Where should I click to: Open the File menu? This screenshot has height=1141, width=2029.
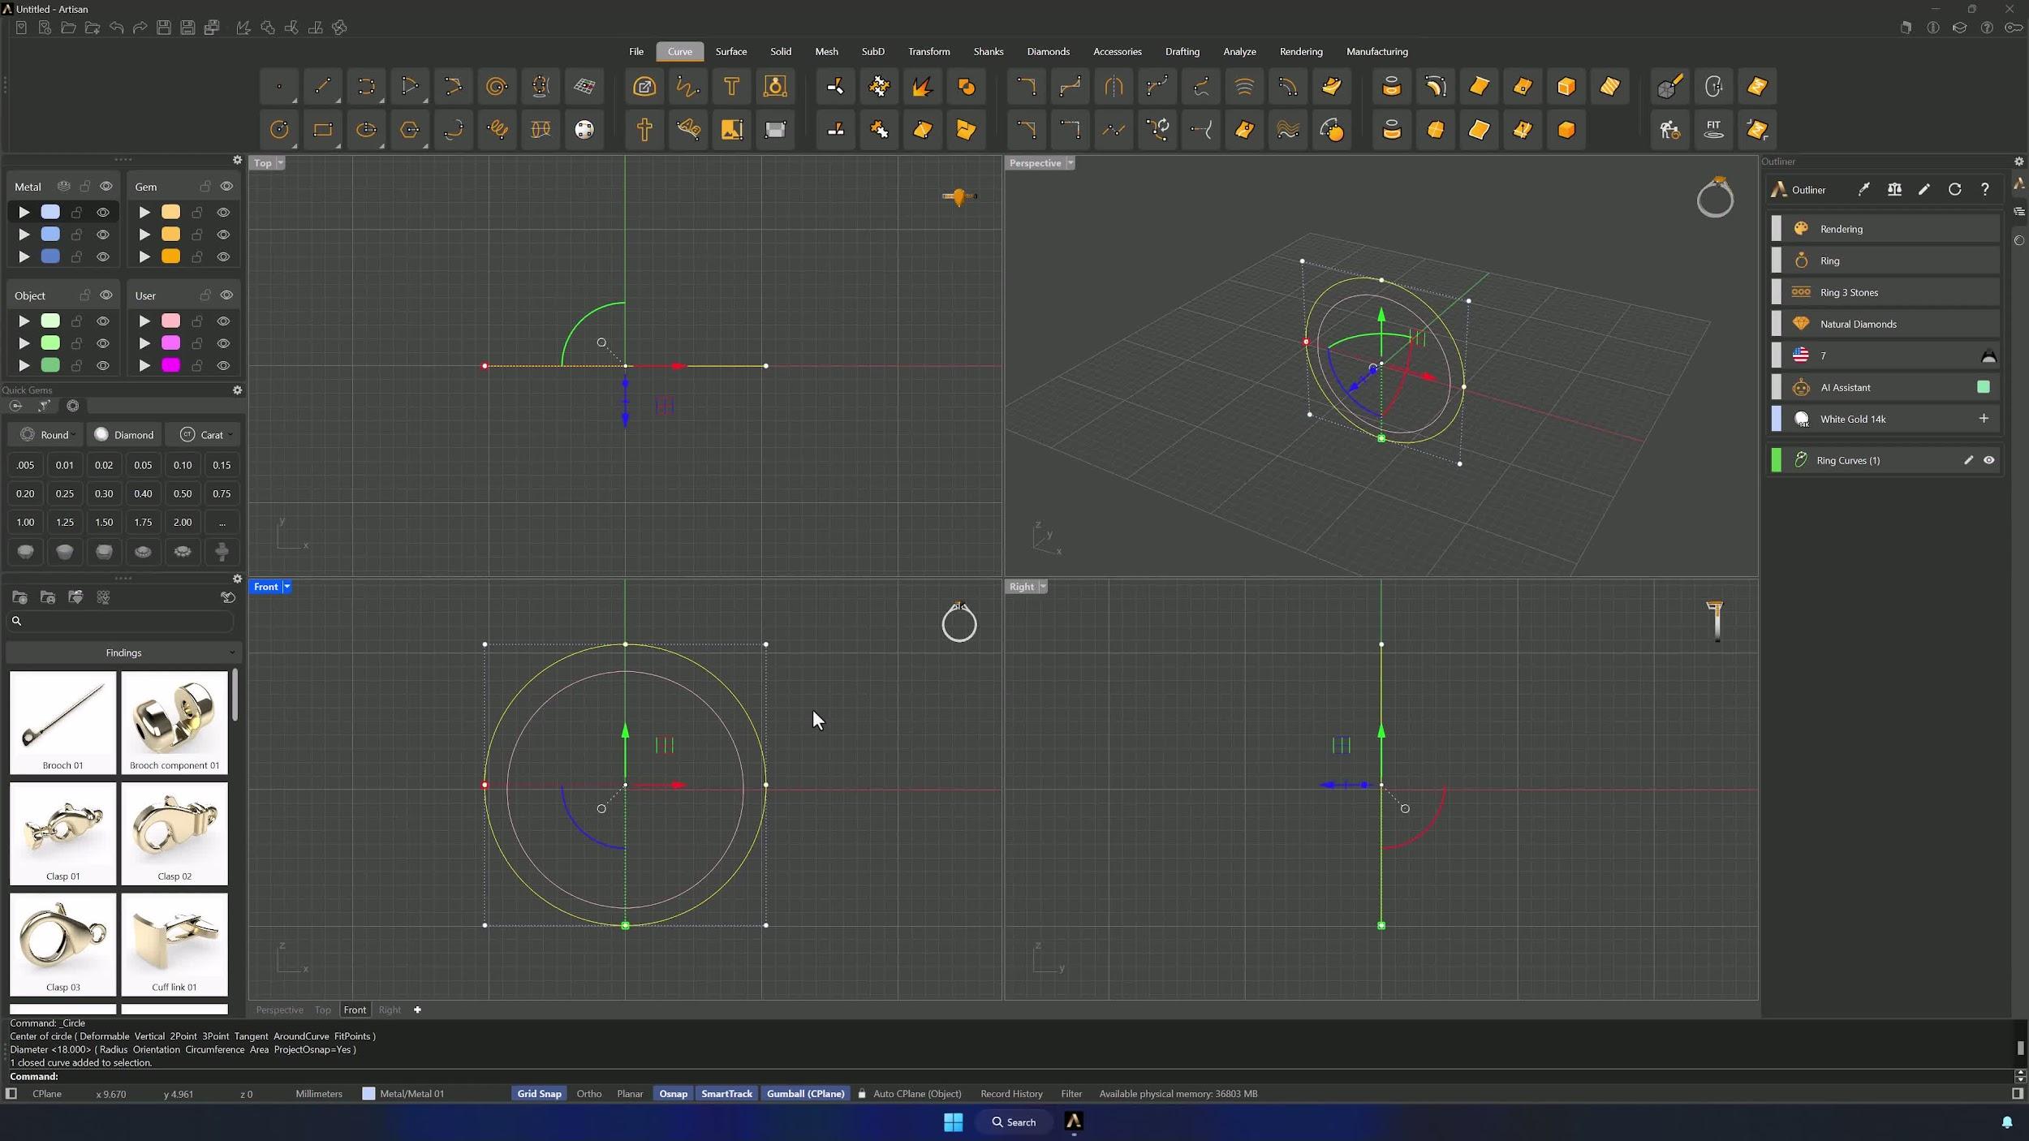(636, 51)
